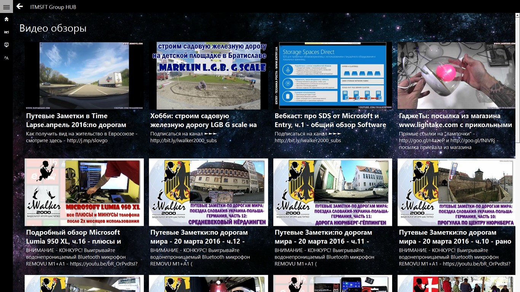This screenshot has height=292, width=520.
Task: Open title Вебкаст: про SDS от Microsoft
Action: pyautogui.click(x=330, y=120)
